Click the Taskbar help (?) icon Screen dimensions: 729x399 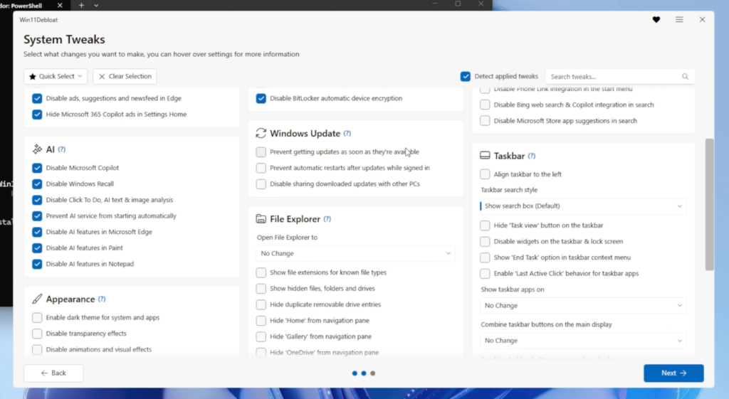[532, 156]
